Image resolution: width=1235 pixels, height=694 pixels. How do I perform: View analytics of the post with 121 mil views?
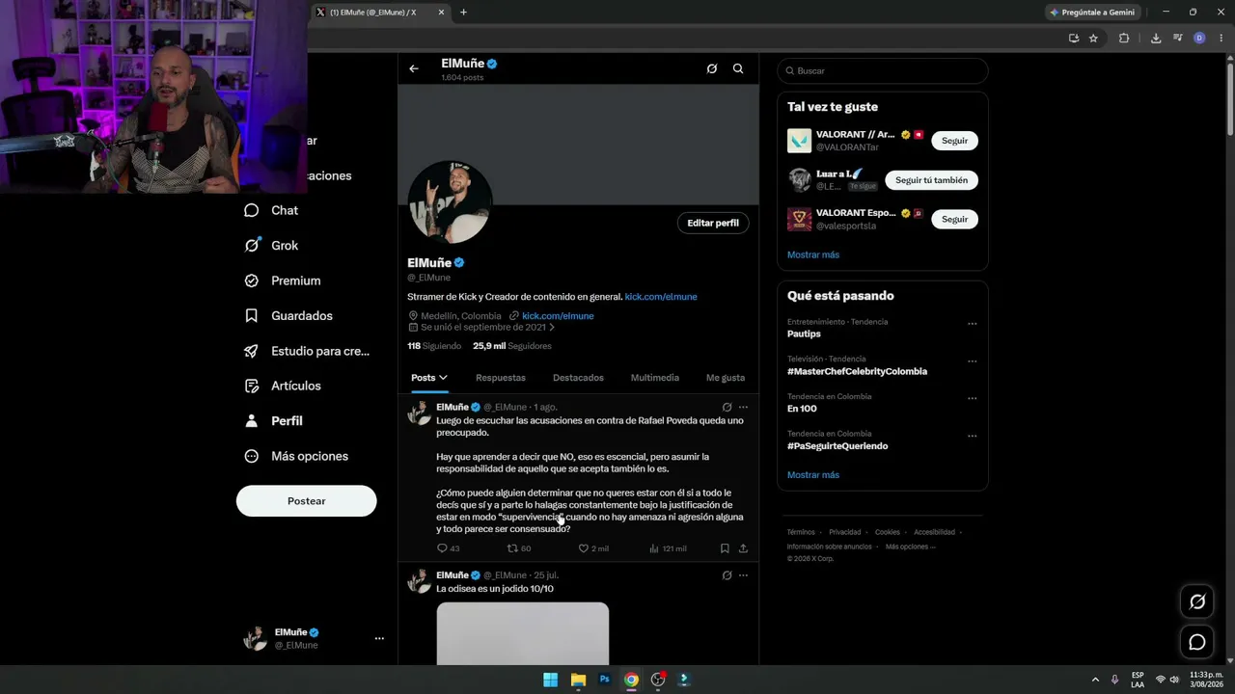point(668,548)
